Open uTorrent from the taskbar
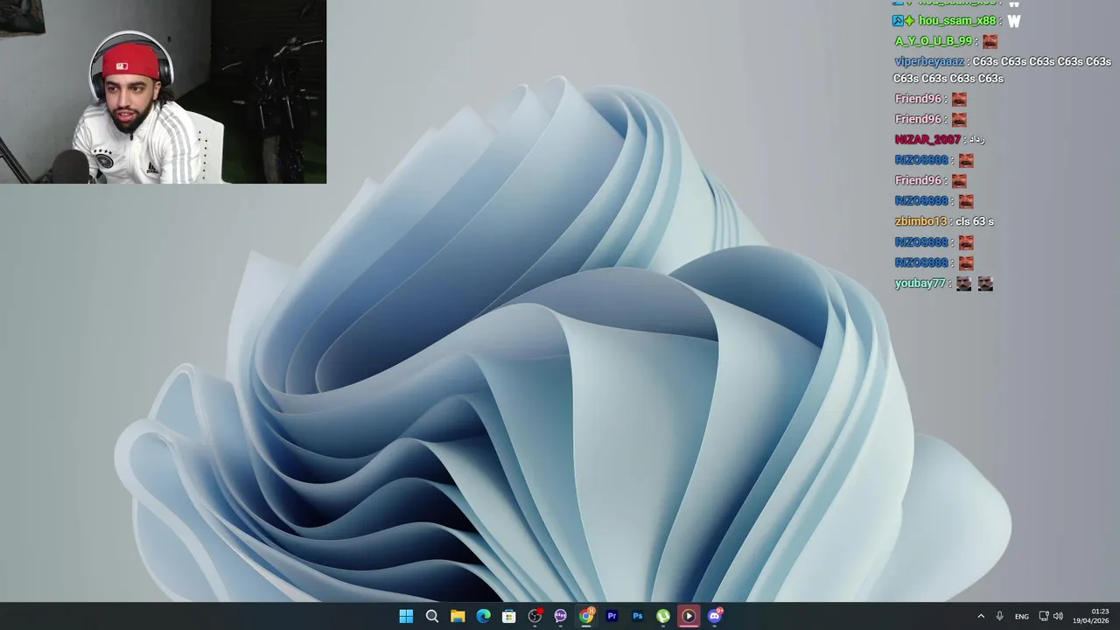The width and height of the screenshot is (1120, 630). pyautogui.click(x=663, y=616)
